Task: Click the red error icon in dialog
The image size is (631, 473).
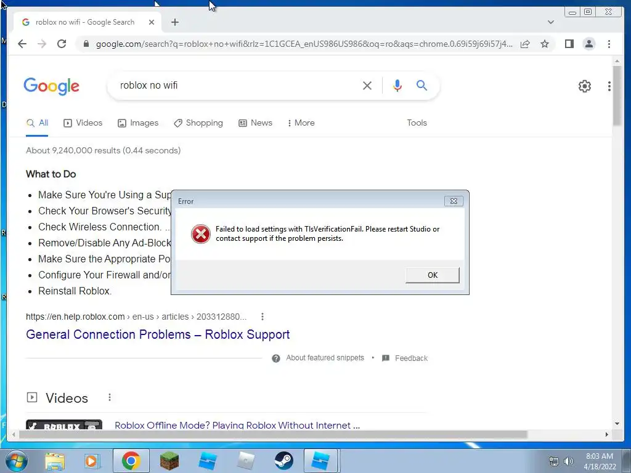Action: [200, 233]
